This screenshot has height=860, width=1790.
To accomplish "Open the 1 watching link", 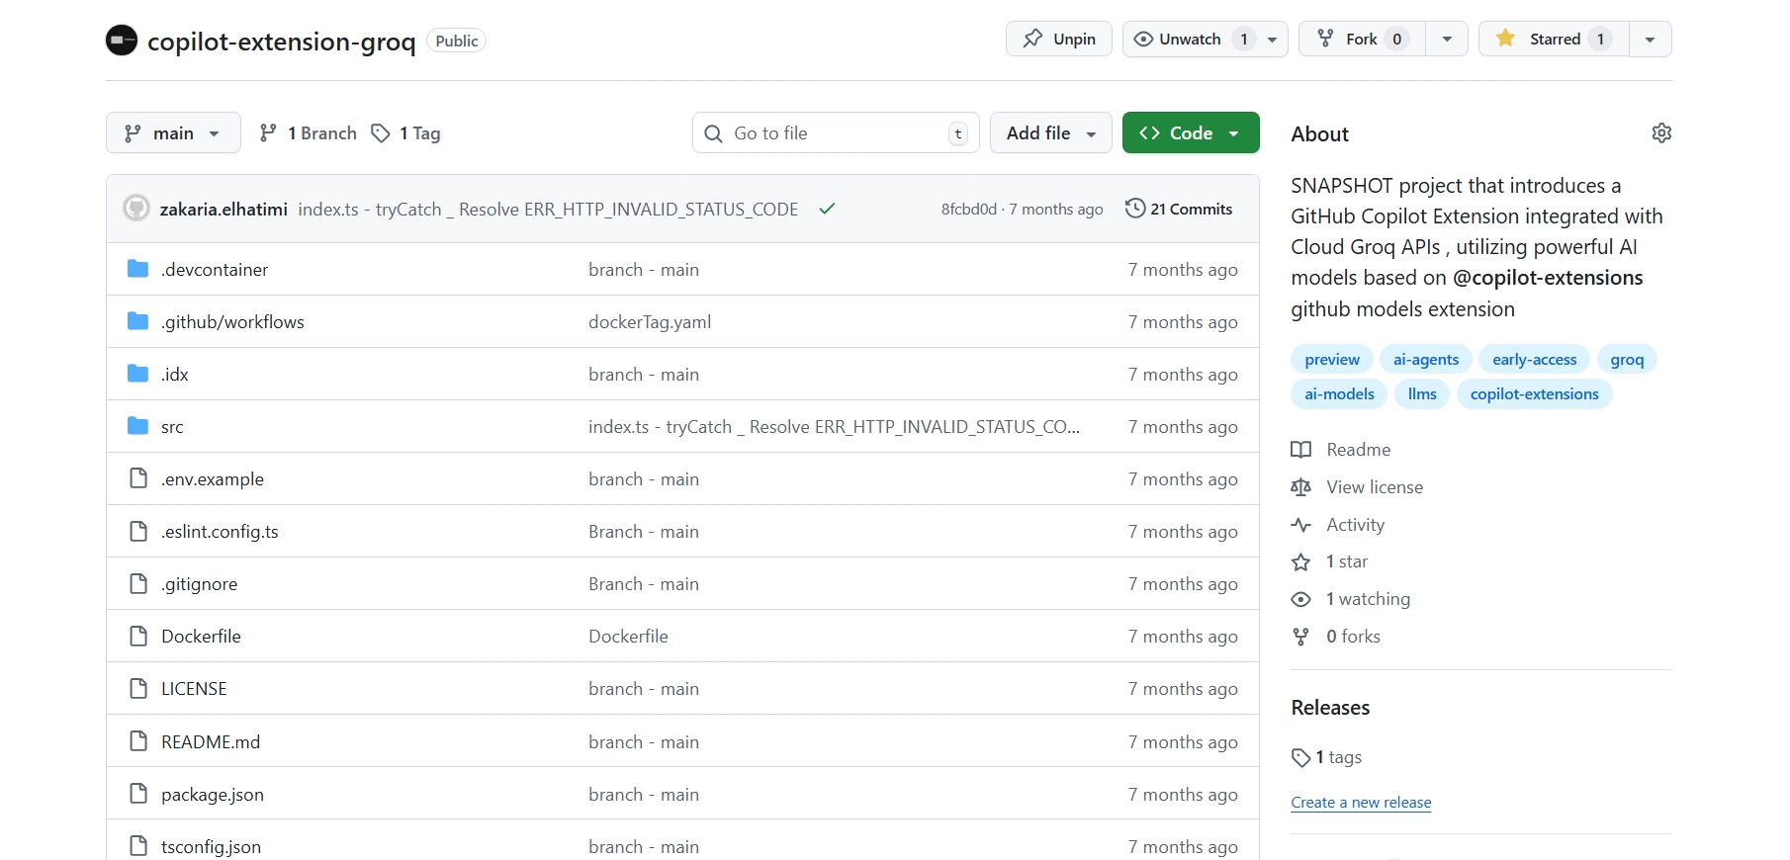I will coord(1369,599).
